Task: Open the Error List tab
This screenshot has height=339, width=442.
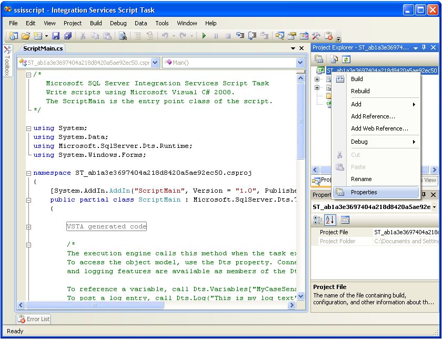Action: (34, 319)
